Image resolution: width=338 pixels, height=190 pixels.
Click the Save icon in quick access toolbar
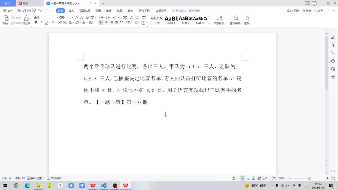pyautogui.click(x=18, y=11)
